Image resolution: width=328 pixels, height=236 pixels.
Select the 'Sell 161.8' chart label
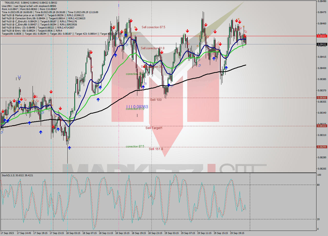(x=156, y=149)
